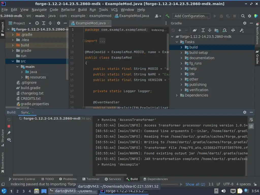Screen dimensions: 260x195
Task: Open Gradle build tool settings wrench
Action: [242, 30]
